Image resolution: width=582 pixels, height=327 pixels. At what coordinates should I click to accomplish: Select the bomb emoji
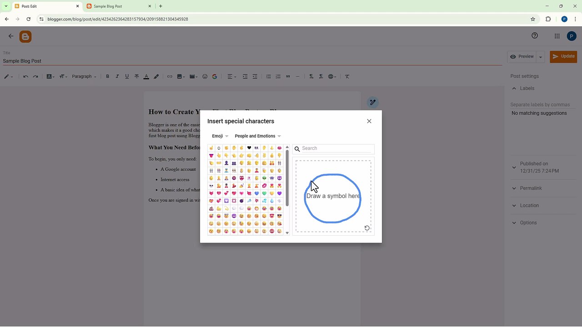click(x=241, y=201)
